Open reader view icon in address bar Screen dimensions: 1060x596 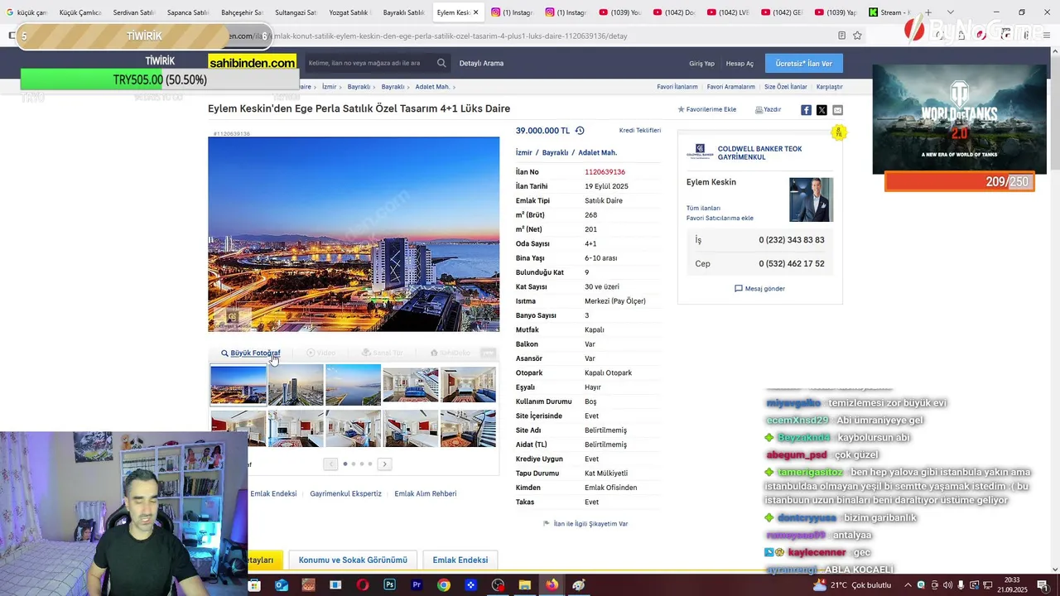click(x=841, y=36)
